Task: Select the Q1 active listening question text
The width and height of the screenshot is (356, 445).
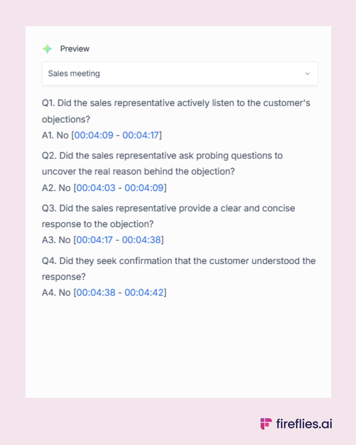Action: (x=176, y=103)
